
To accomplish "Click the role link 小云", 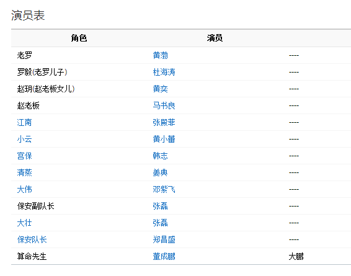I will (x=24, y=139).
